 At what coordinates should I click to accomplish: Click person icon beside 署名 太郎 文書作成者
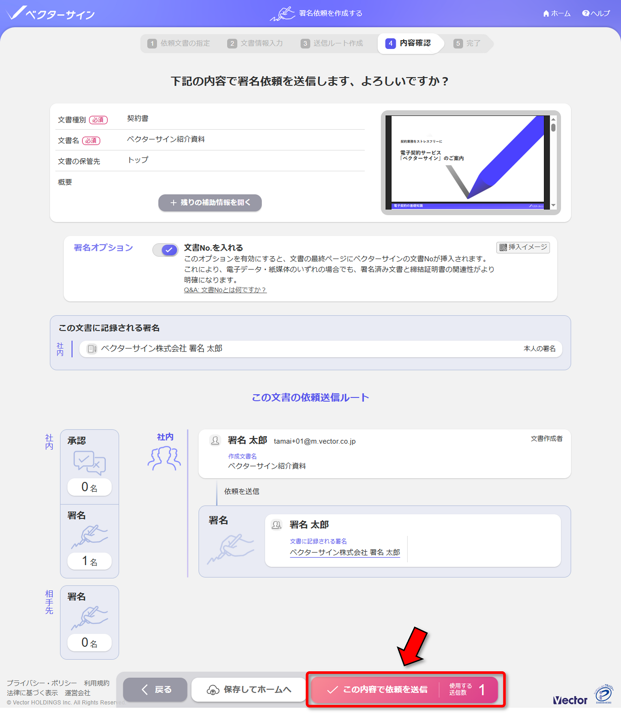point(215,441)
